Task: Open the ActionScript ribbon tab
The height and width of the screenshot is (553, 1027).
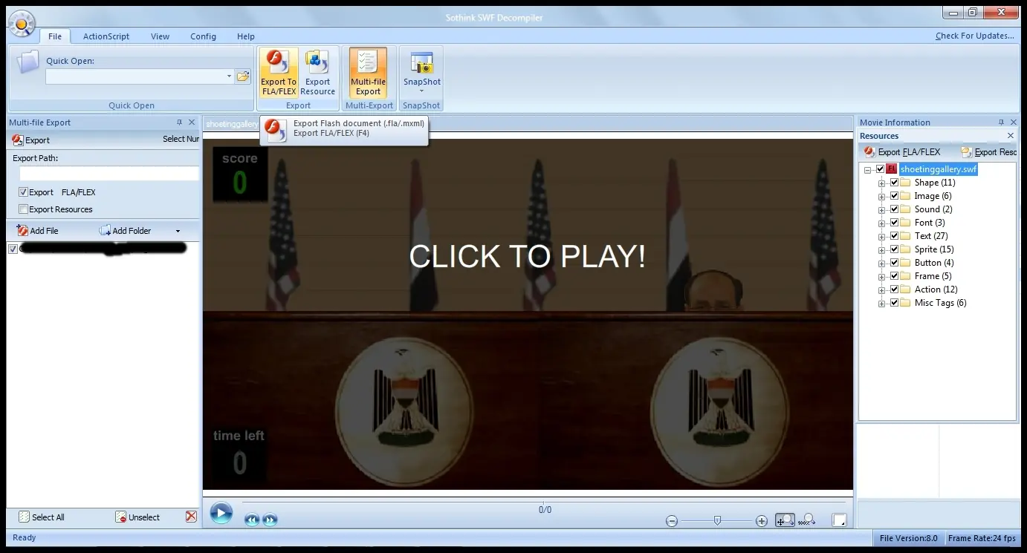Action: [x=106, y=36]
